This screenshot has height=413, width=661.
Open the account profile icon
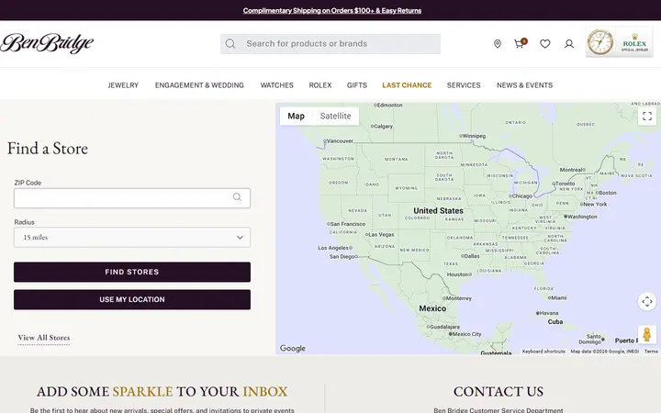tap(569, 44)
